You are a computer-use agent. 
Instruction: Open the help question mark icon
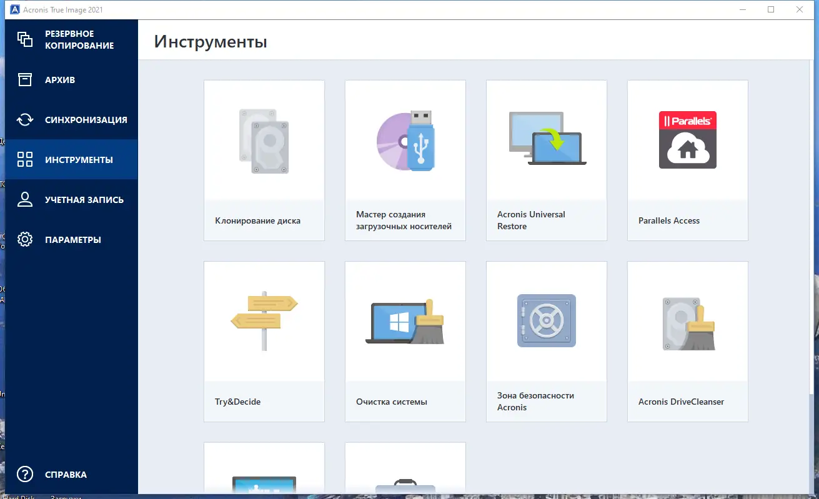(x=25, y=475)
